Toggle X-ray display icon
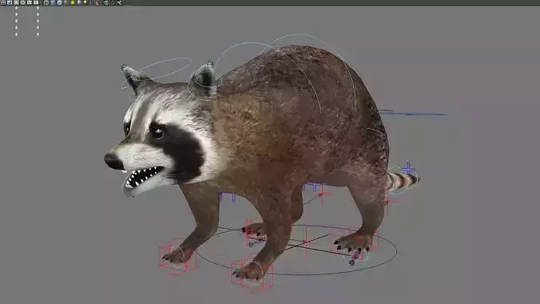This screenshot has height=304, width=540. pos(106,2)
